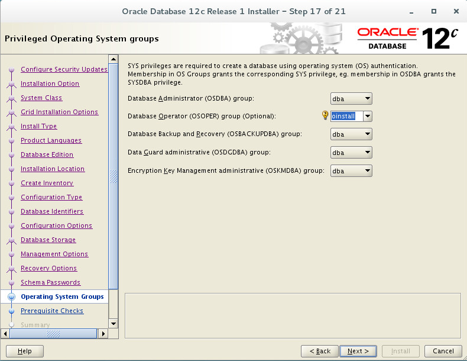The height and width of the screenshot is (361, 467).
Task: Click the steps panel vertical scrollbar thumb
Action: point(113,176)
